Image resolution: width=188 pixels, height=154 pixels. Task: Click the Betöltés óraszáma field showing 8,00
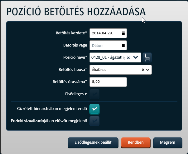108,82
